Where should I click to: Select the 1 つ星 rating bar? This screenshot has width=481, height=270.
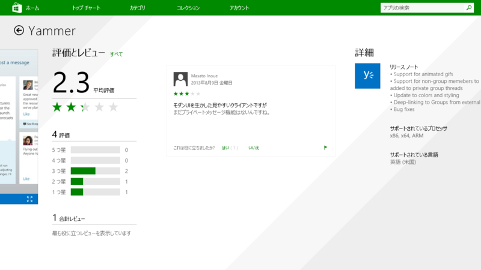(95, 192)
